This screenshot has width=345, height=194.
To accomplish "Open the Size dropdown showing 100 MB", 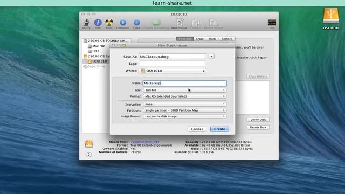I will tap(184, 90).
